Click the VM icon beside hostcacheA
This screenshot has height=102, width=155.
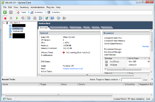click(10, 28)
